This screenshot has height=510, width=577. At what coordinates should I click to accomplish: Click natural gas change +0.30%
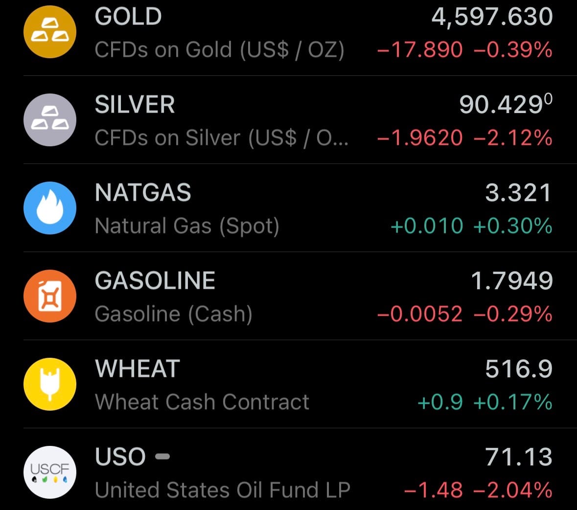(x=512, y=226)
